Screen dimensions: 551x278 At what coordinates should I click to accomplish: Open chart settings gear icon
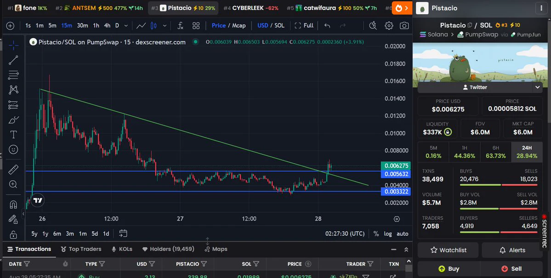(389, 26)
